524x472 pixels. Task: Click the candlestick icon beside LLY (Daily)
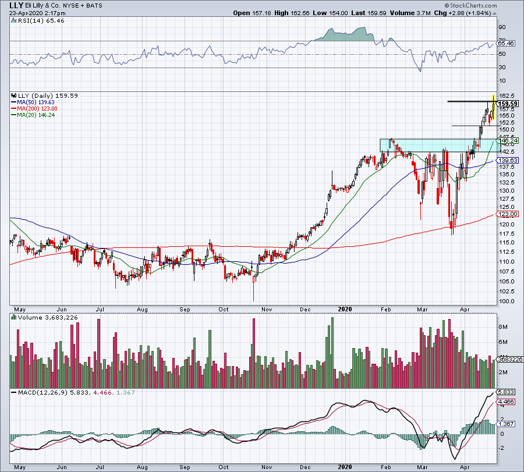pyautogui.click(x=14, y=95)
